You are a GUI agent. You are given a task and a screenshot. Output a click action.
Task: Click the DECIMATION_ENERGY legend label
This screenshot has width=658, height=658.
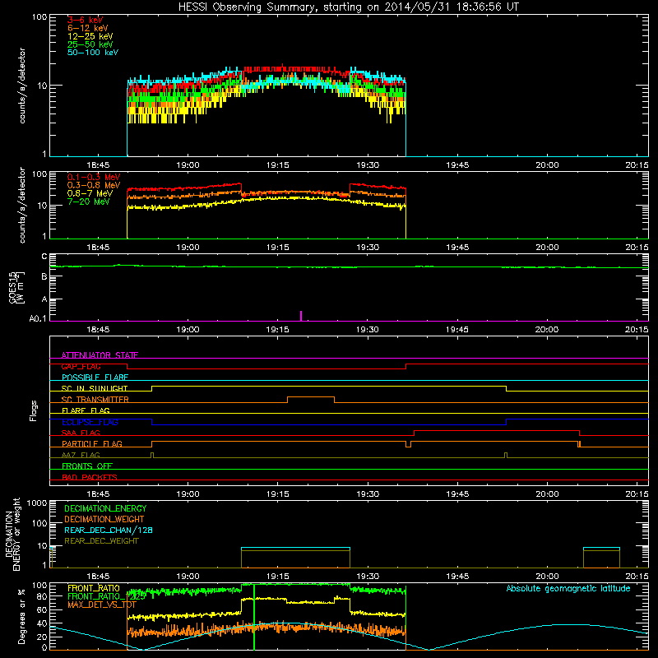coord(105,508)
